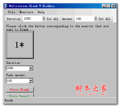
Task: Open the Monitors menu
Action: pyautogui.click(x=26, y=12)
